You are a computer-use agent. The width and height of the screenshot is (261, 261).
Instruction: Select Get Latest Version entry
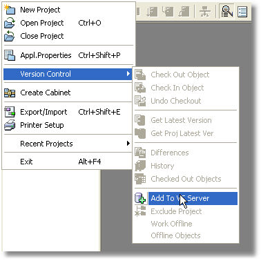181,120
